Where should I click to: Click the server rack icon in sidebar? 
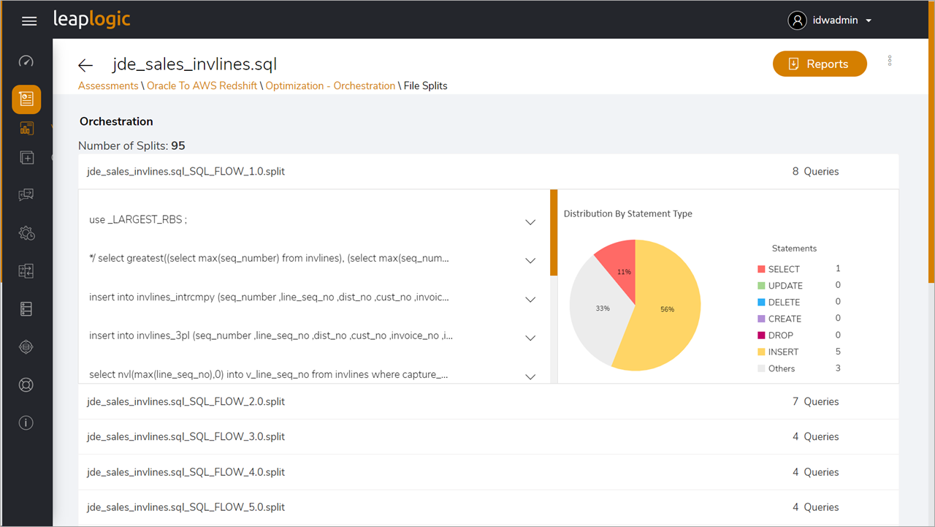[26, 309]
